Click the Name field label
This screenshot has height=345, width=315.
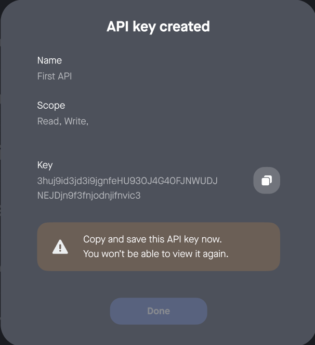click(x=49, y=60)
